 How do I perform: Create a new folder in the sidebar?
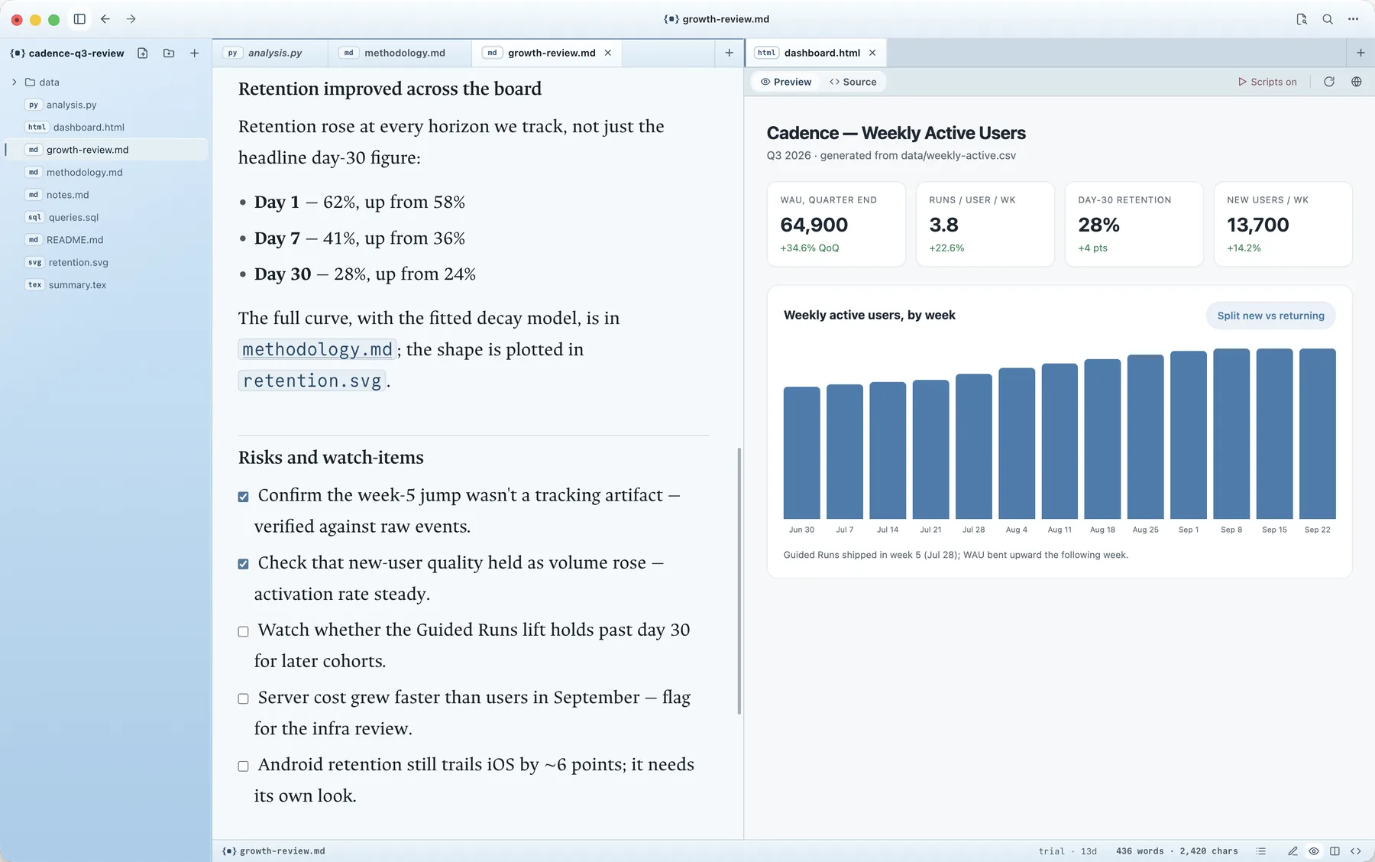pyautogui.click(x=169, y=53)
